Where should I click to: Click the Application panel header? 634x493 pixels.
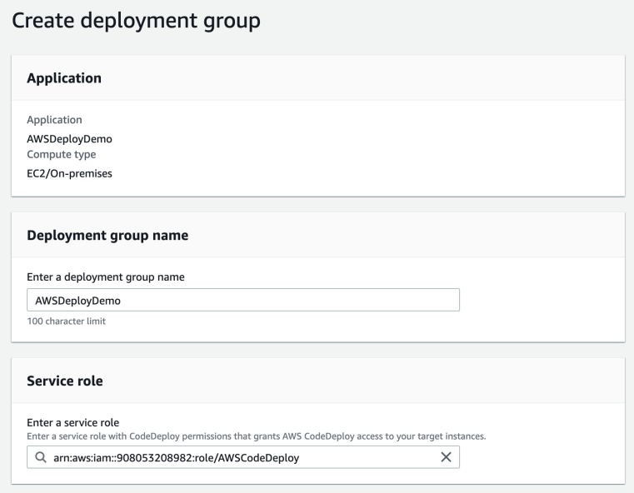click(64, 77)
